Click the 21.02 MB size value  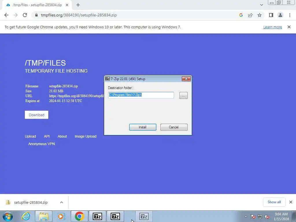click(56, 91)
